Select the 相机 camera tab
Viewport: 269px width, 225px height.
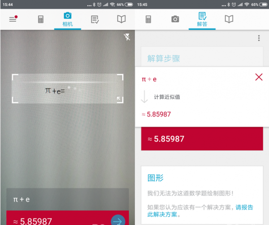point(68,20)
